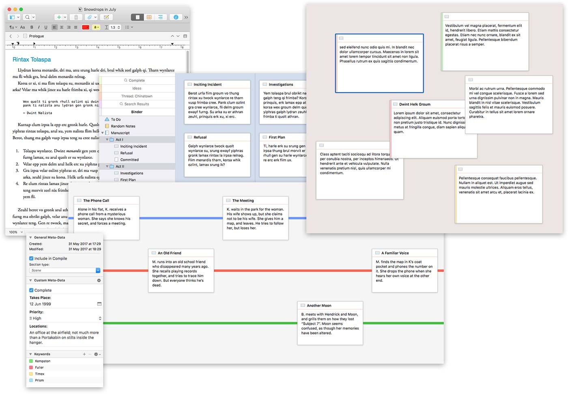Select Fuller keyword
Image resolution: width=568 pixels, height=394 pixels.
click(39, 368)
